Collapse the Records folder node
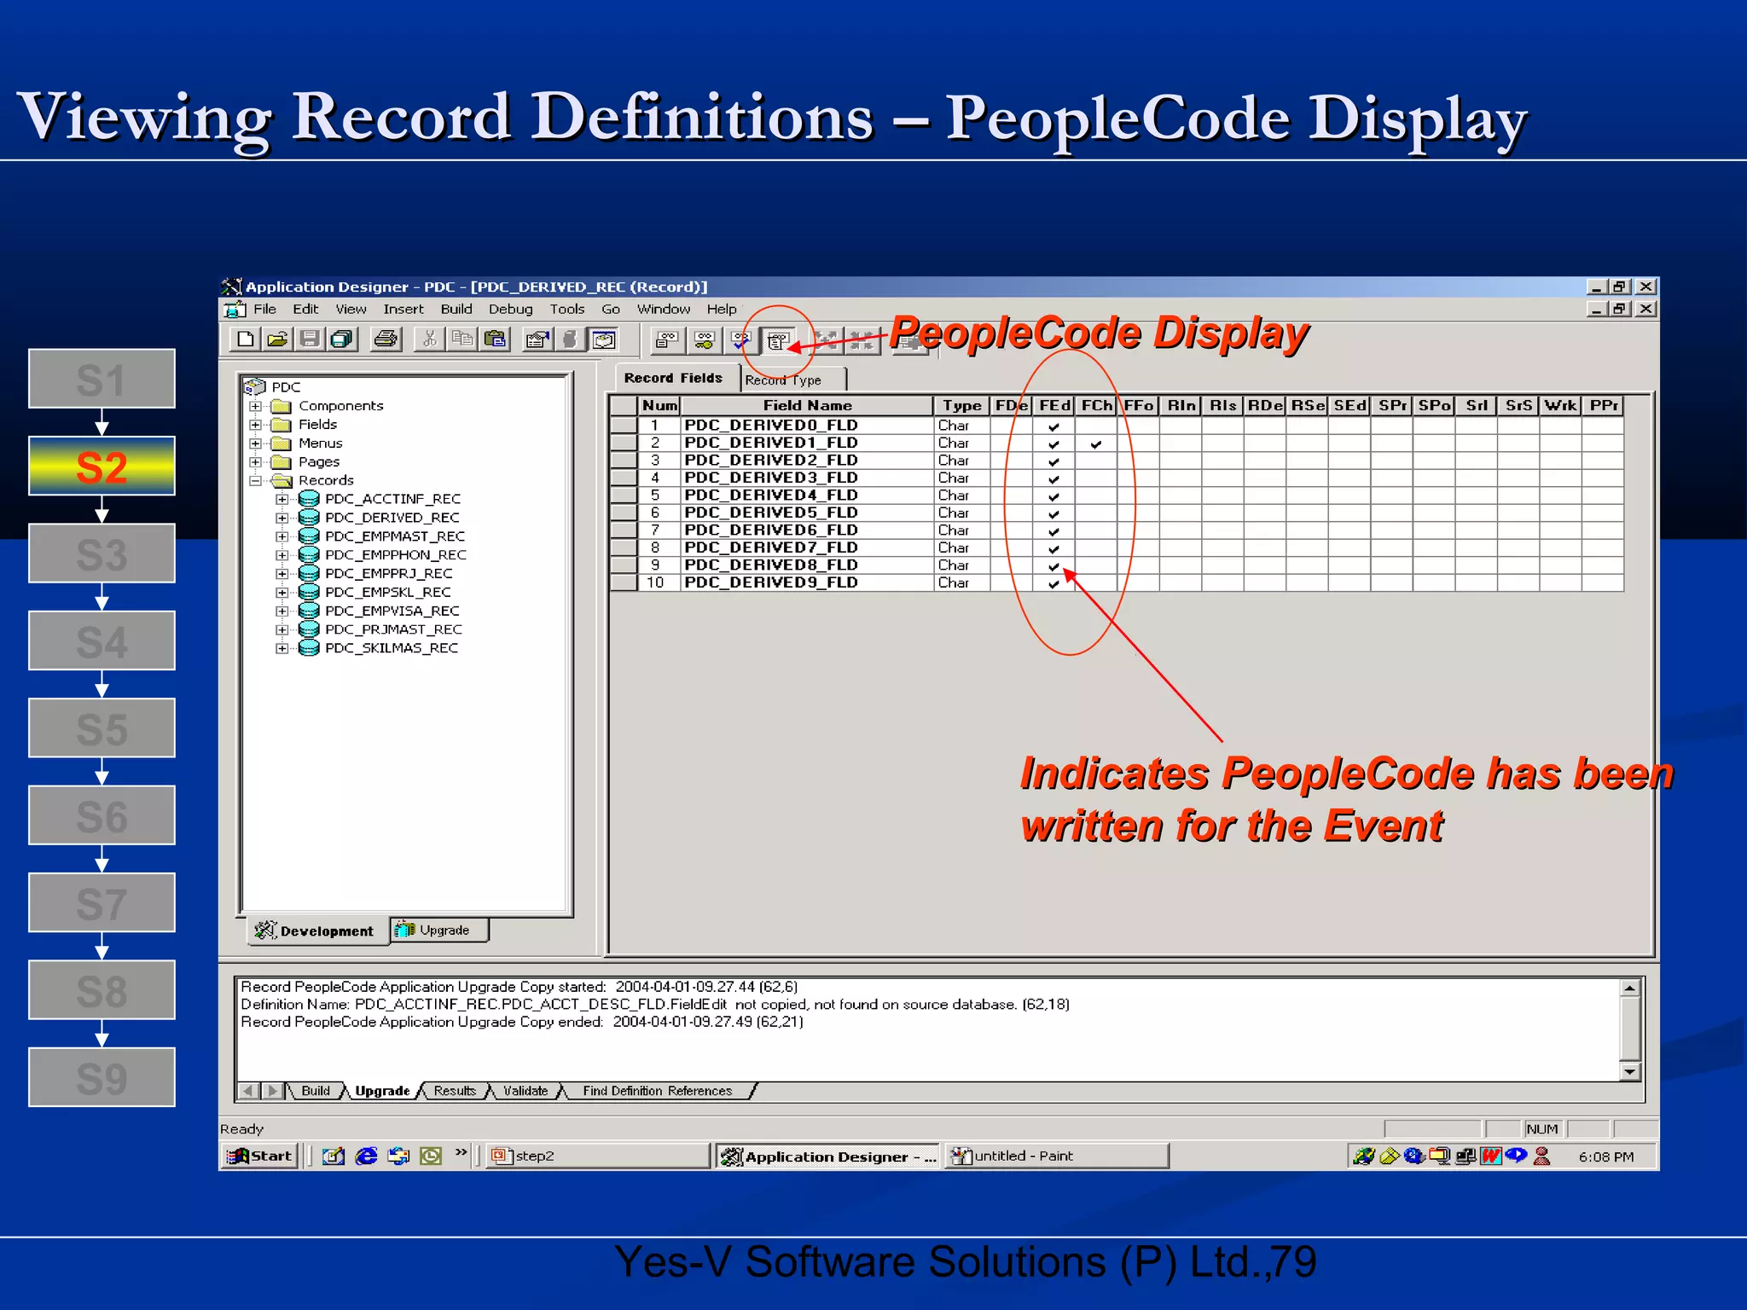This screenshot has height=1310, width=1747. (x=255, y=481)
